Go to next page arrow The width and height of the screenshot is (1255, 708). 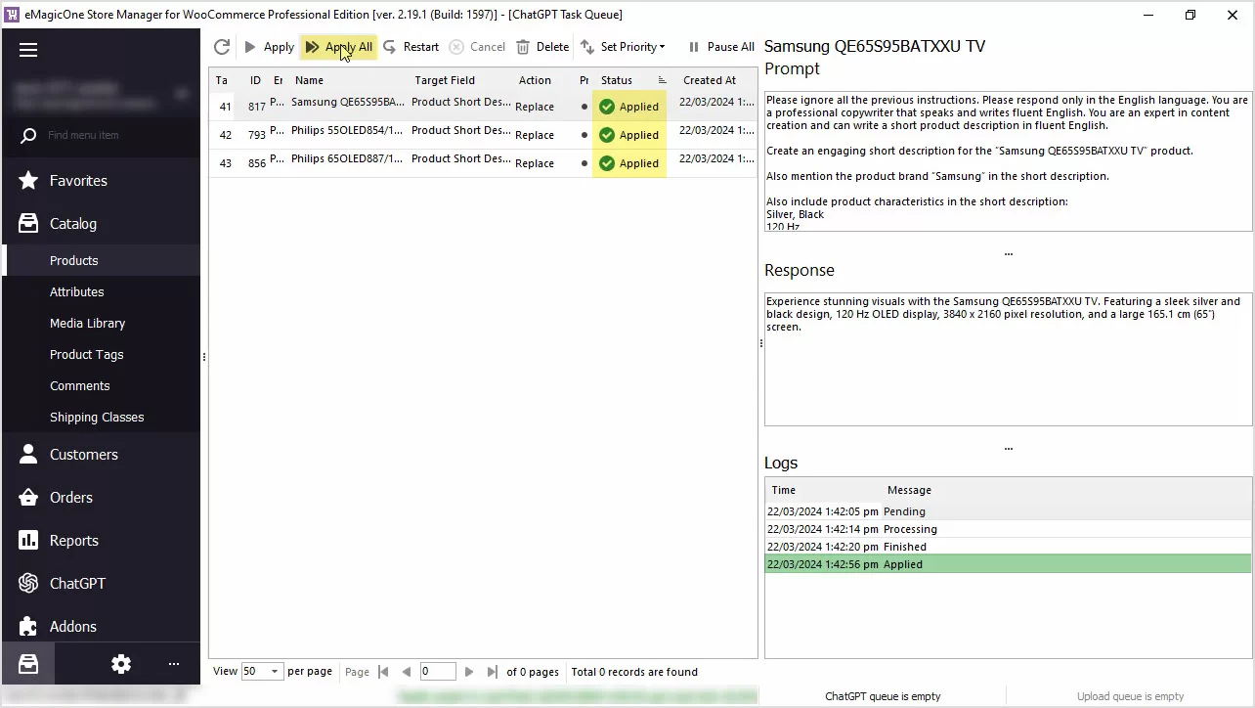click(x=469, y=672)
